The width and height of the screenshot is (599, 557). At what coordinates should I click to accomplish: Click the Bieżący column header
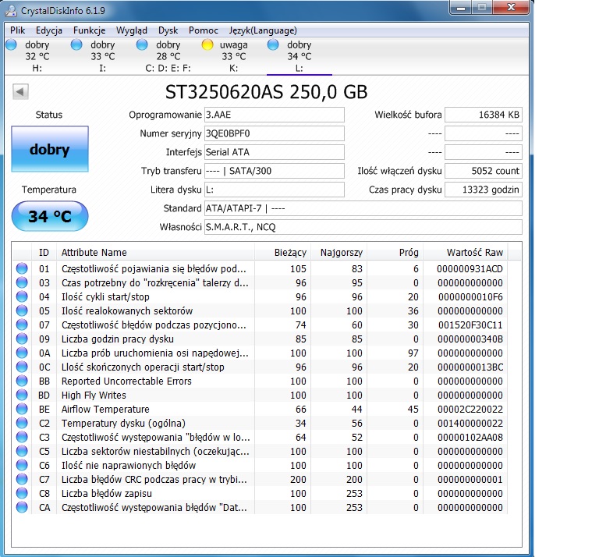tap(282, 253)
